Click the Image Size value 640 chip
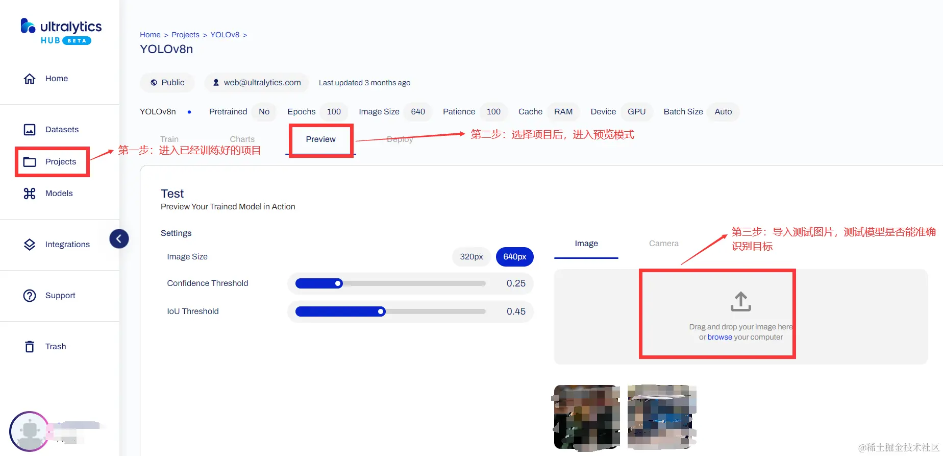Viewport: 943px width, 456px height. coord(418,112)
